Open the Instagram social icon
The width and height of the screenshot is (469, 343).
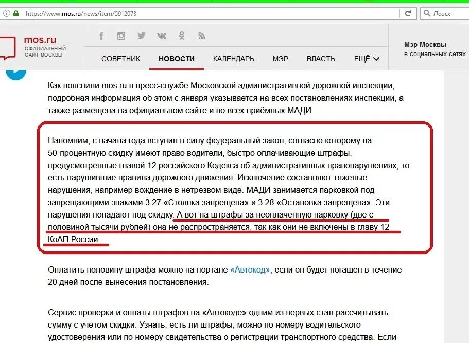point(121,36)
